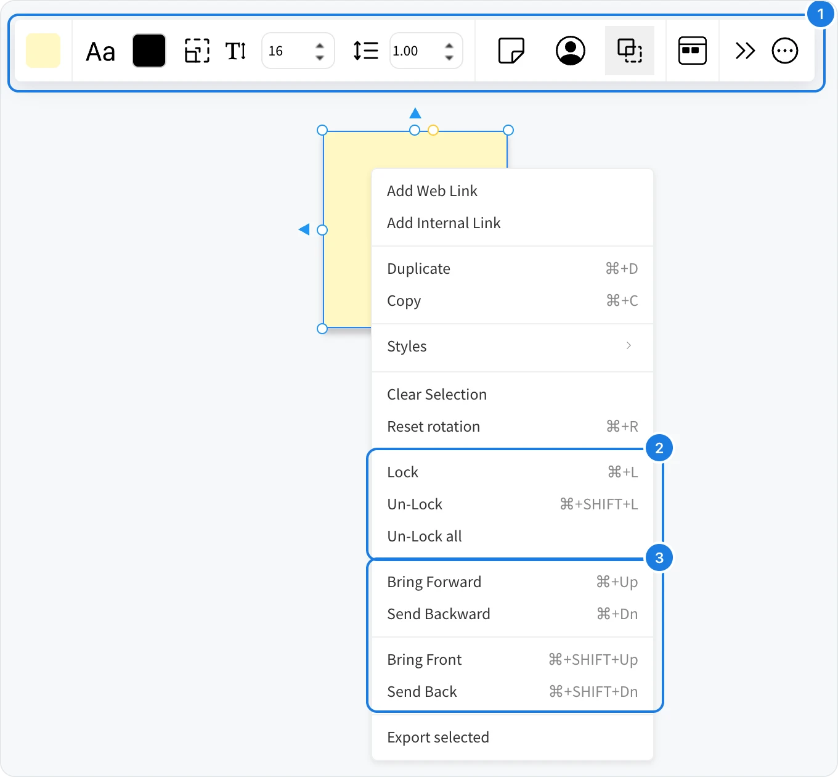
Task: Click the frame layout icon in toolbar
Action: coord(693,51)
